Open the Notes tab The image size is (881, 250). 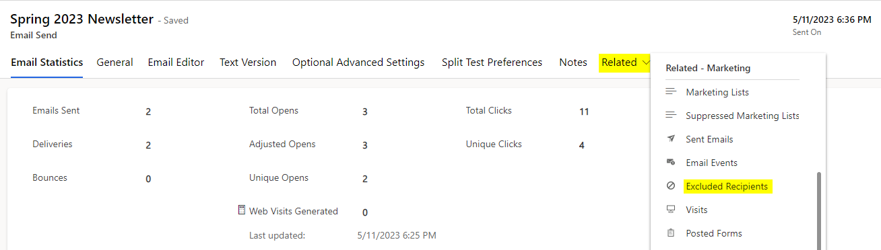[573, 62]
